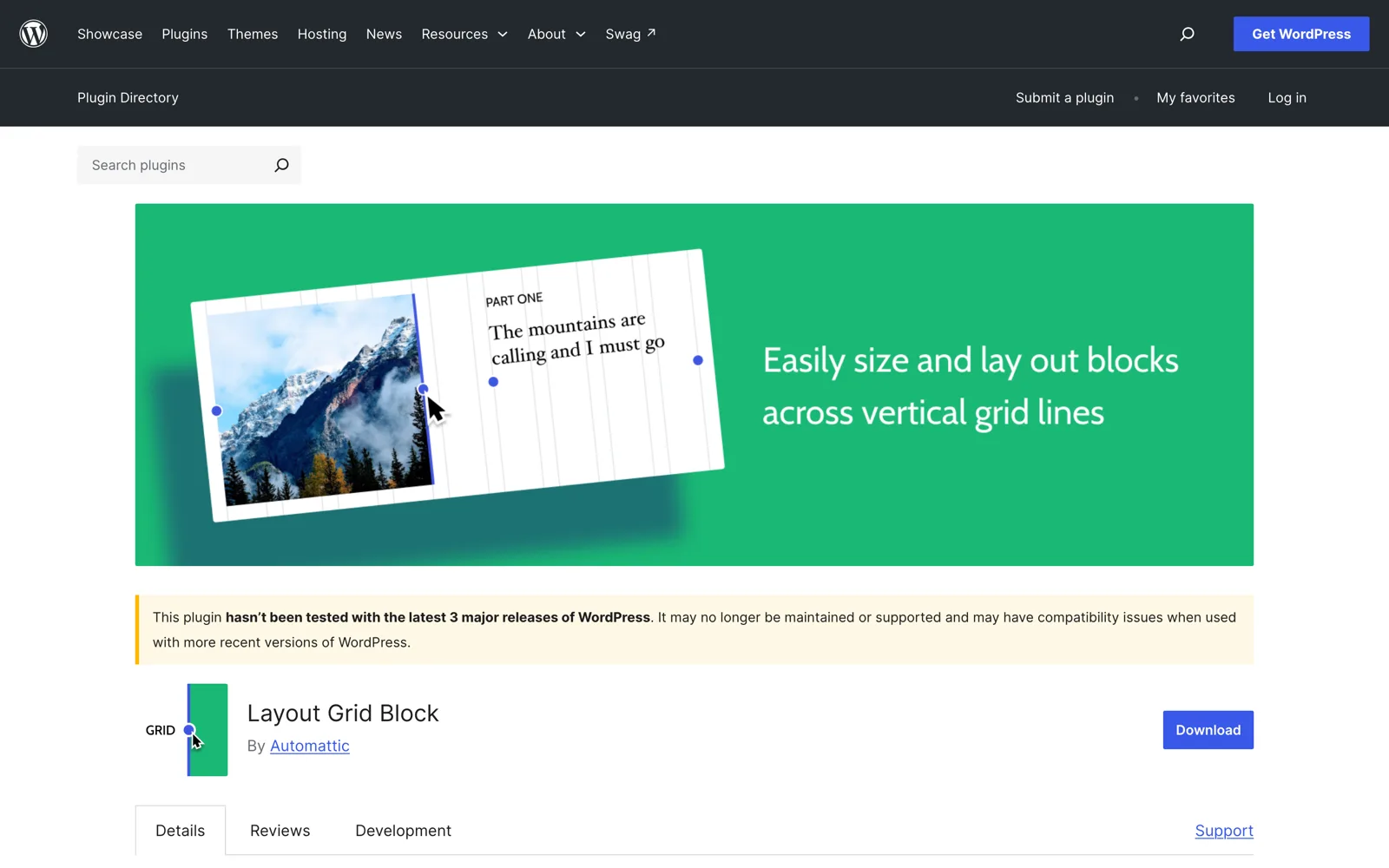Click the Layout Grid Block title

tap(343, 713)
